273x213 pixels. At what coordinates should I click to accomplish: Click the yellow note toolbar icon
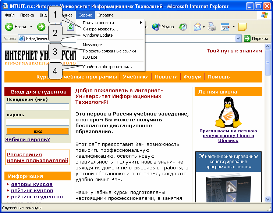[242, 27]
